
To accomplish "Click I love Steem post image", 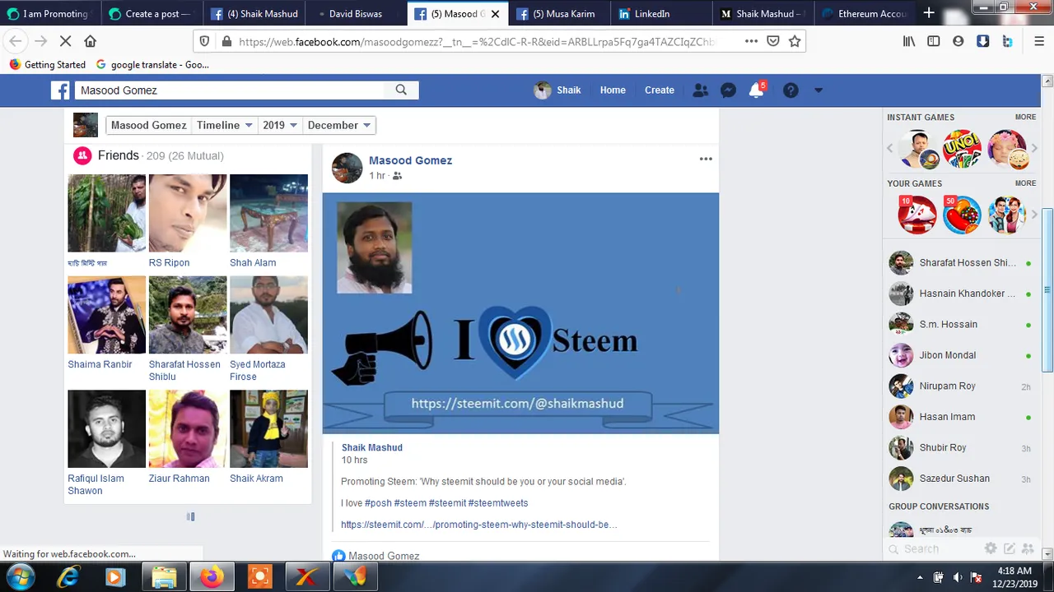I will (520, 313).
